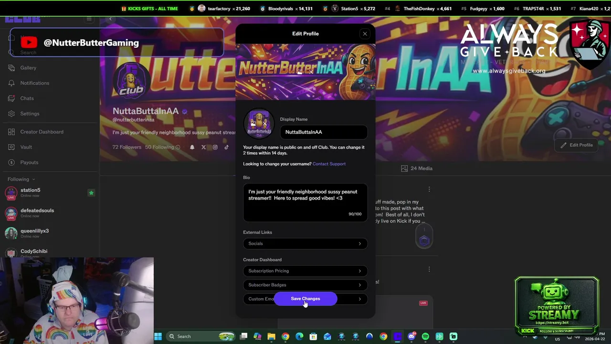
Task: Remove the banner image in Edit Profile
Action: [311, 72]
